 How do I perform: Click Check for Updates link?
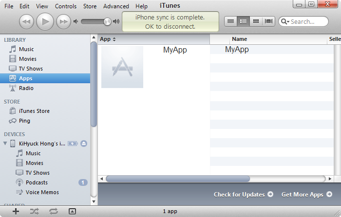tap(244, 195)
